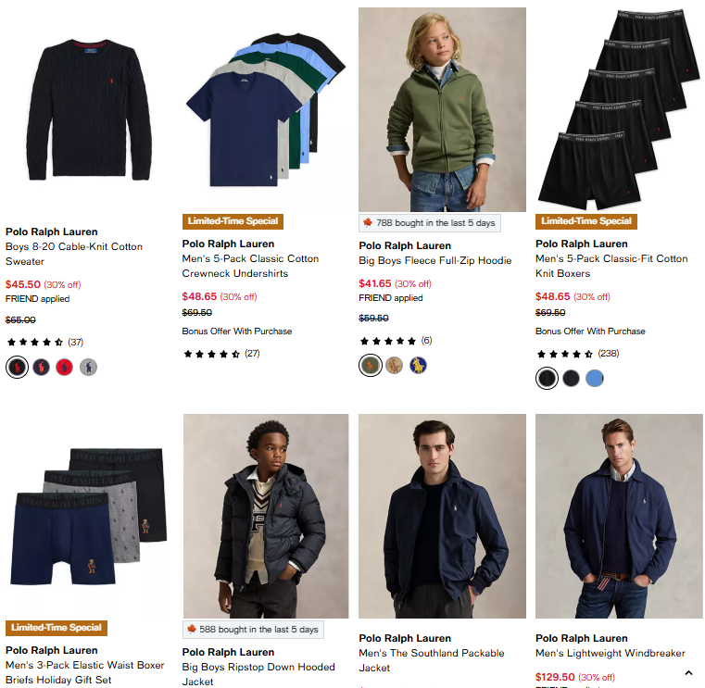Open Men's The Southland Packable Jacket link
This screenshot has height=688, width=705.
[430, 660]
